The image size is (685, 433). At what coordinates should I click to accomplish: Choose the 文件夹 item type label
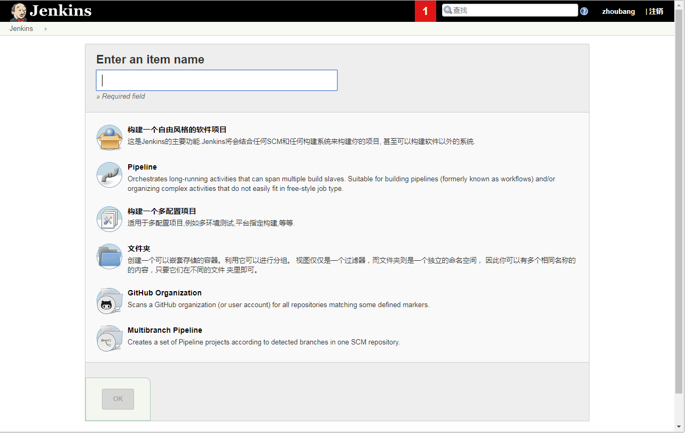139,248
